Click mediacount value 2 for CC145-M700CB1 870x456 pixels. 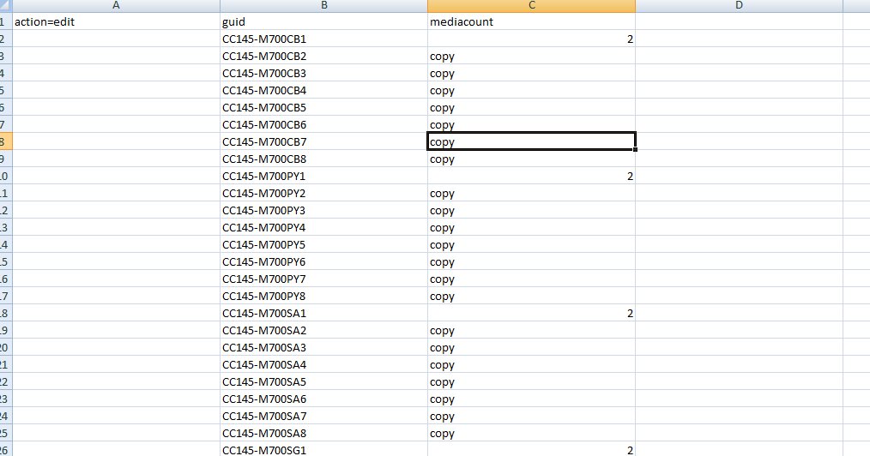click(x=532, y=39)
